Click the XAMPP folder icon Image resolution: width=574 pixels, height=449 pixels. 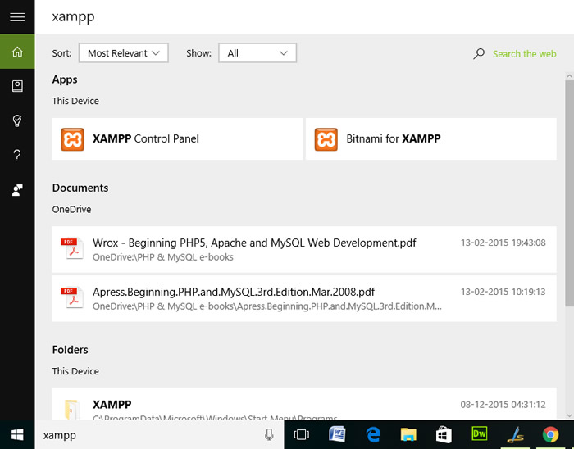pos(72,409)
